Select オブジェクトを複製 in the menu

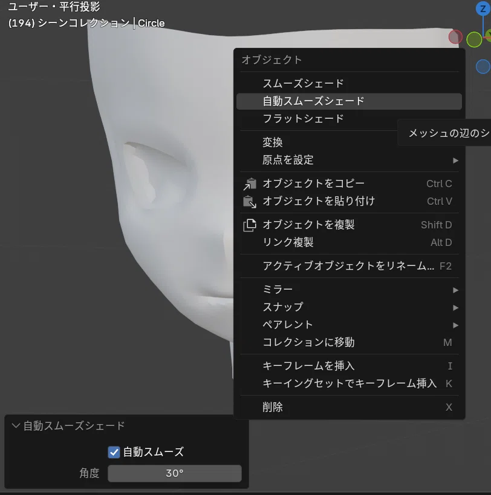tap(349, 225)
